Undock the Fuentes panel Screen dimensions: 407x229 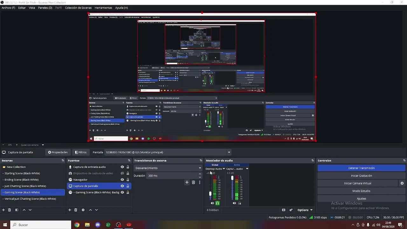129,161
